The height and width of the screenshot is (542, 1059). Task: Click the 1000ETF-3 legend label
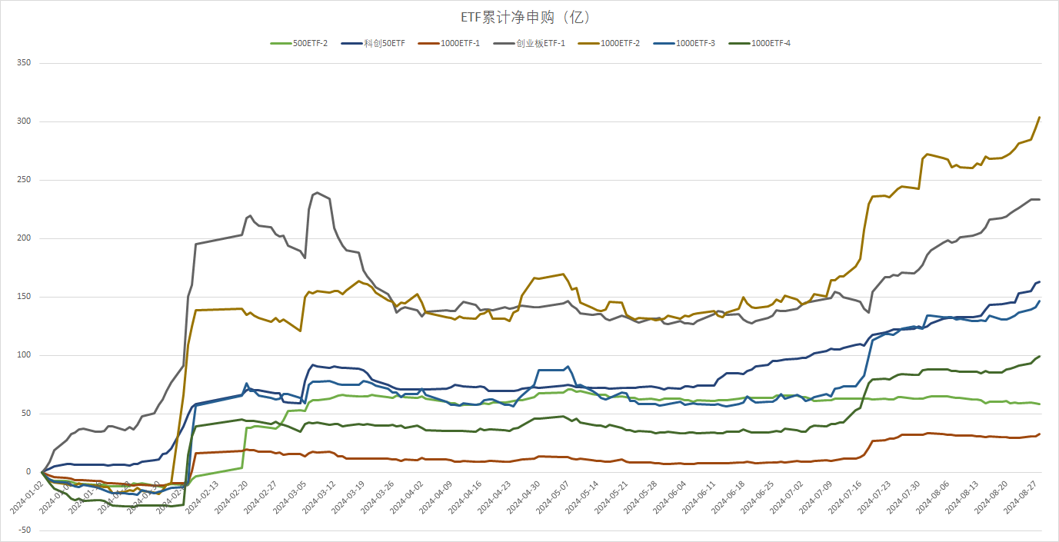695,43
